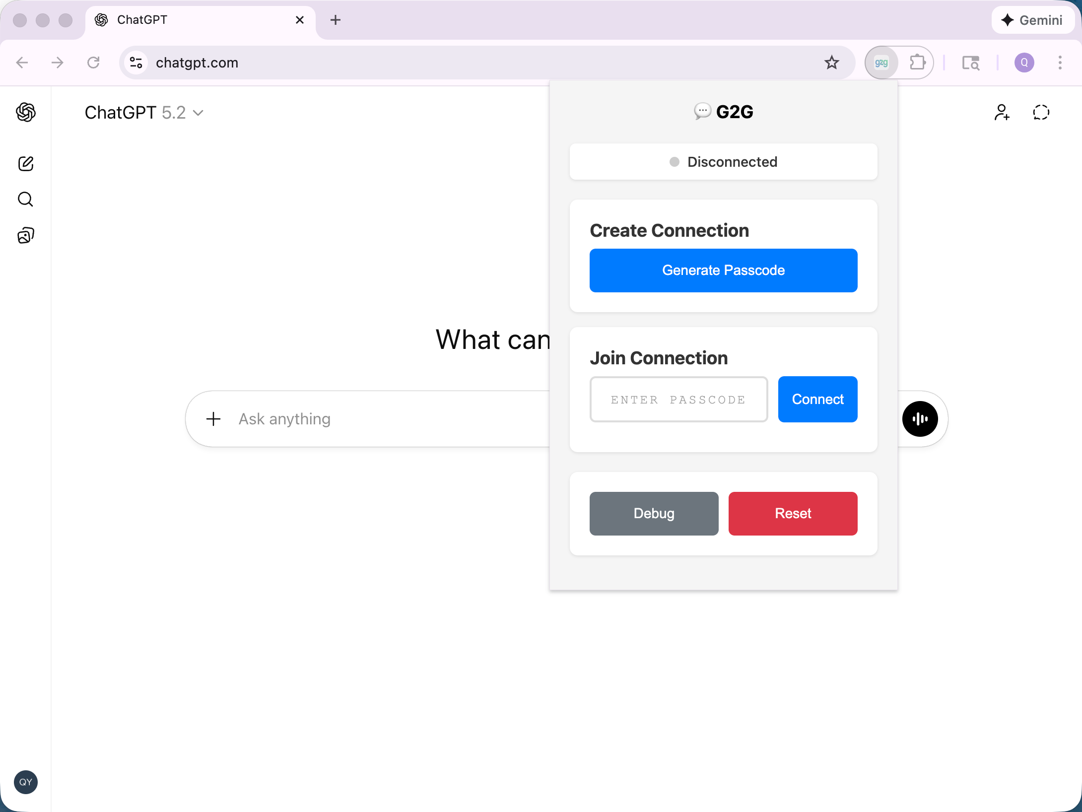Open Chrome three-dot menu
1082x812 pixels.
[x=1060, y=63]
